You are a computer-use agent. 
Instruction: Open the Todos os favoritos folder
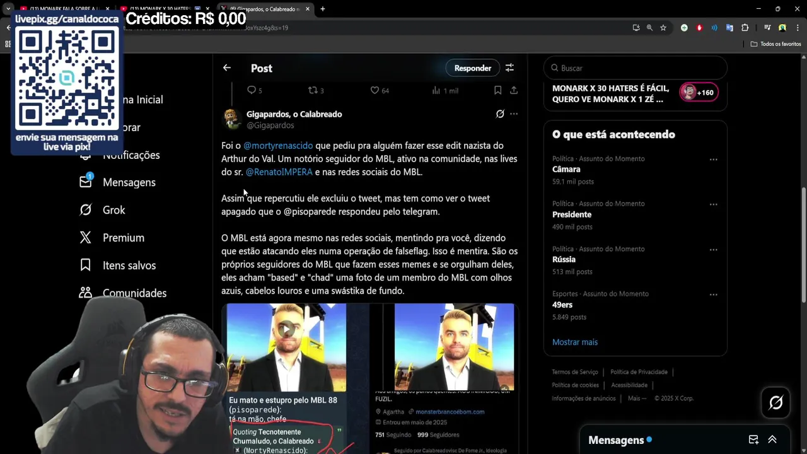tap(776, 44)
